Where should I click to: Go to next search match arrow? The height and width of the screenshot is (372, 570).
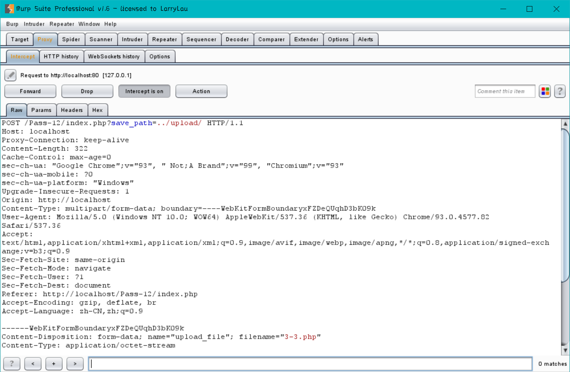click(x=75, y=364)
